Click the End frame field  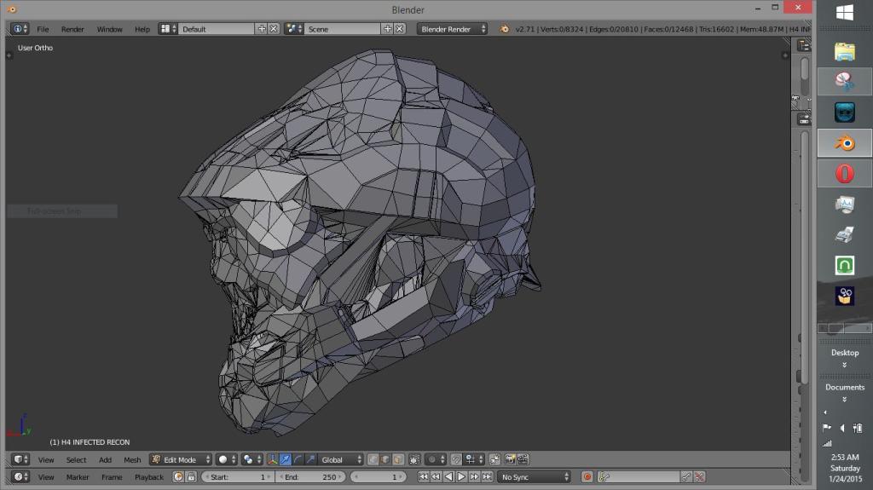311,476
